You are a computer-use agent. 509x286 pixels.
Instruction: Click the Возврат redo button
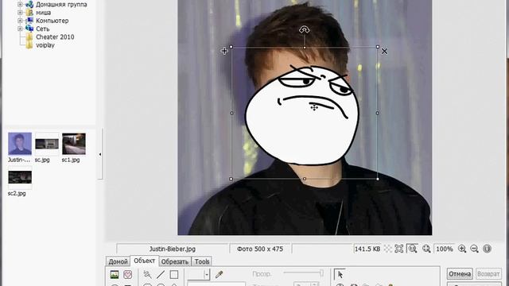[x=488, y=274]
